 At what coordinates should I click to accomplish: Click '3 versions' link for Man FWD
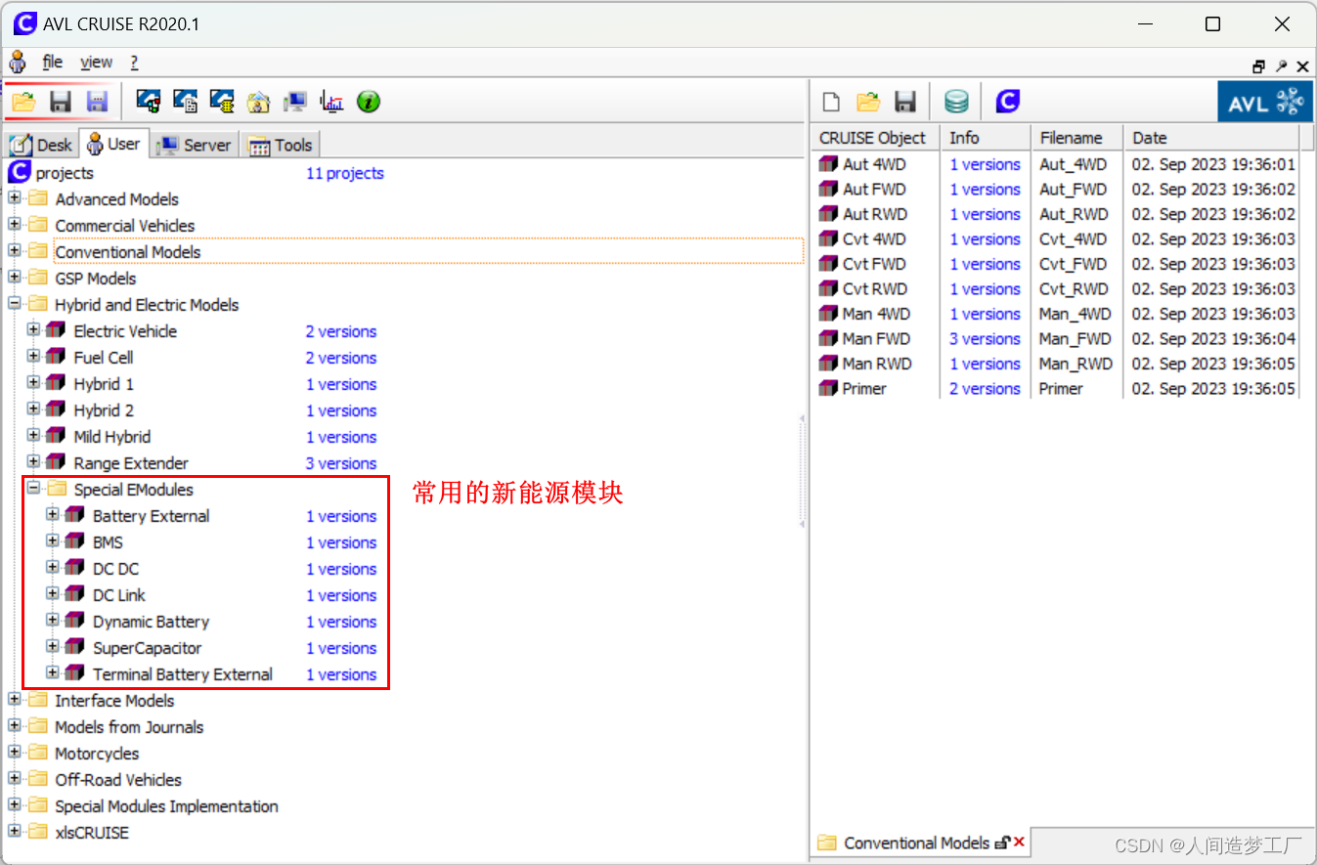[x=986, y=339]
